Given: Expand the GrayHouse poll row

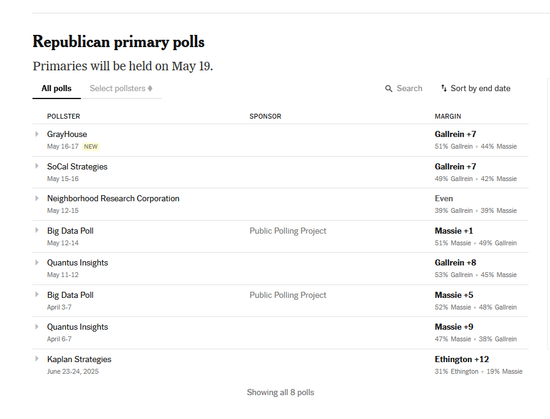Looking at the screenshot, I should click(37, 134).
